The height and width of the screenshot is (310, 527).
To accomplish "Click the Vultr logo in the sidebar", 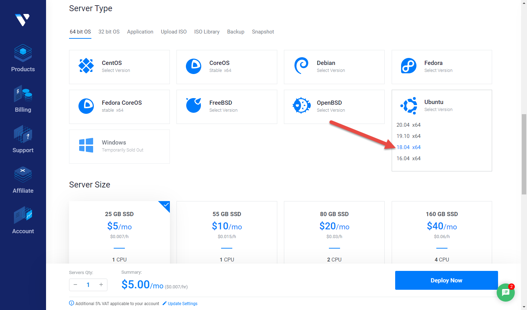I will click(x=23, y=20).
